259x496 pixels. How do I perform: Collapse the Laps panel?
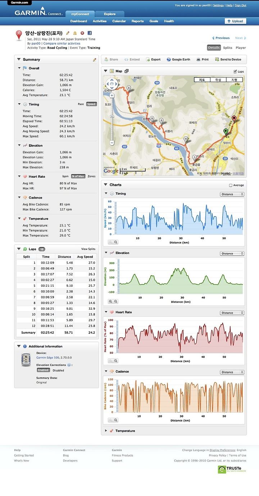pos(18,249)
